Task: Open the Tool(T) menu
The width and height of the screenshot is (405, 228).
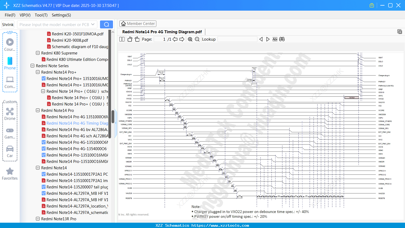Action: pyautogui.click(x=41, y=15)
